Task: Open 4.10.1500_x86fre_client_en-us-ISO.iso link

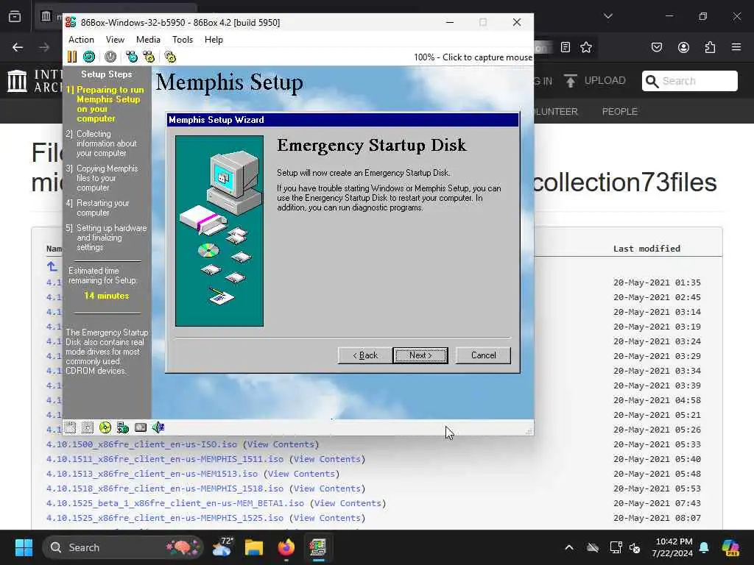Action: click(141, 444)
